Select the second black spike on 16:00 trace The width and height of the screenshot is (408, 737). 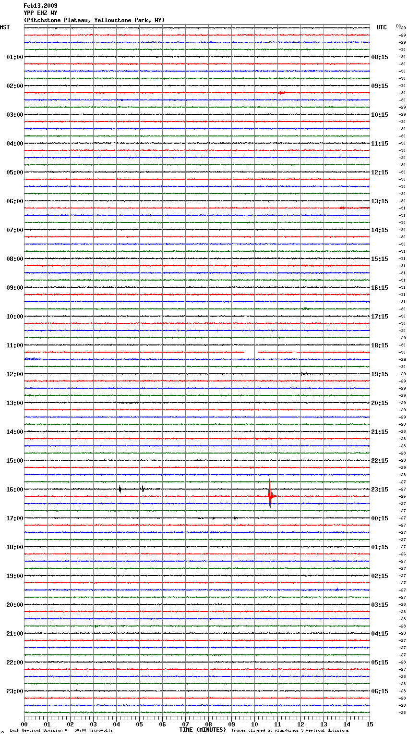[142, 489]
